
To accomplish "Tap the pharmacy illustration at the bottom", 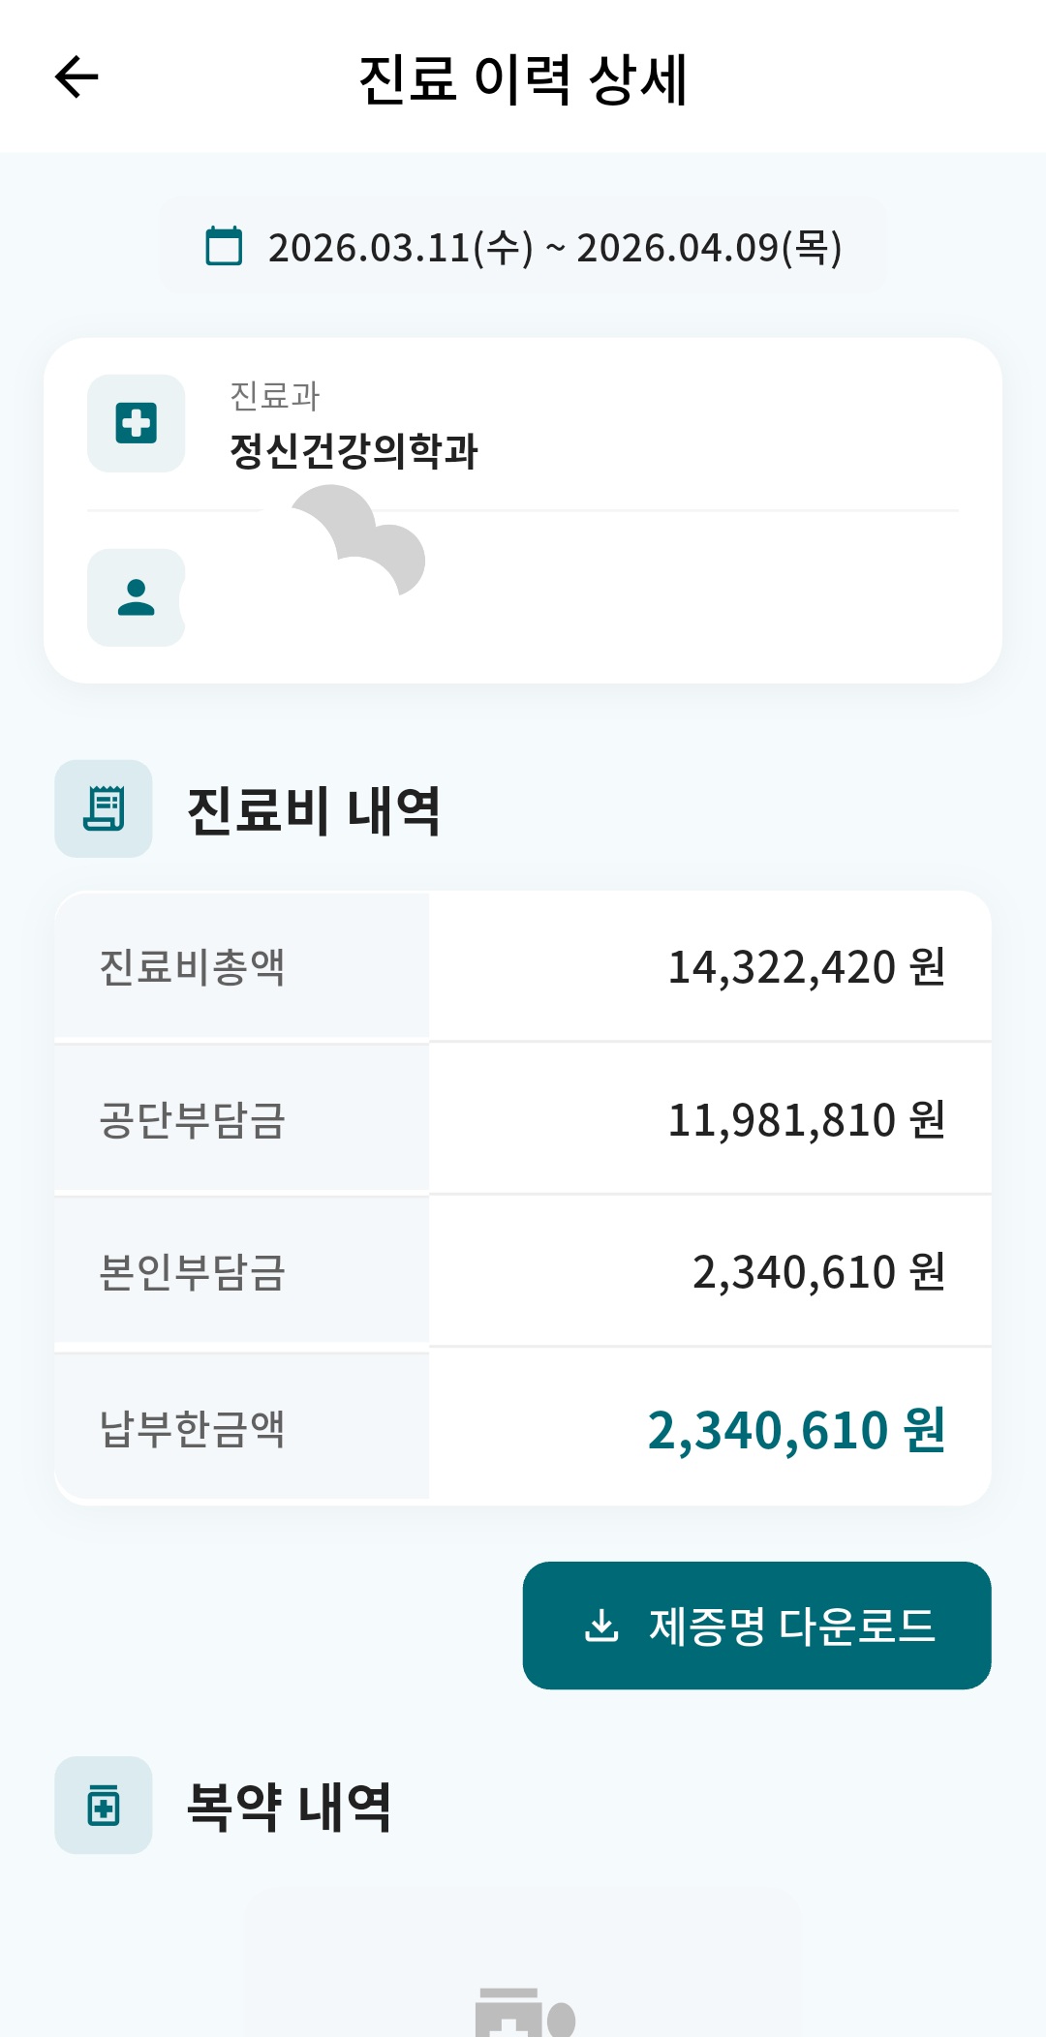I will tap(524, 2012).
